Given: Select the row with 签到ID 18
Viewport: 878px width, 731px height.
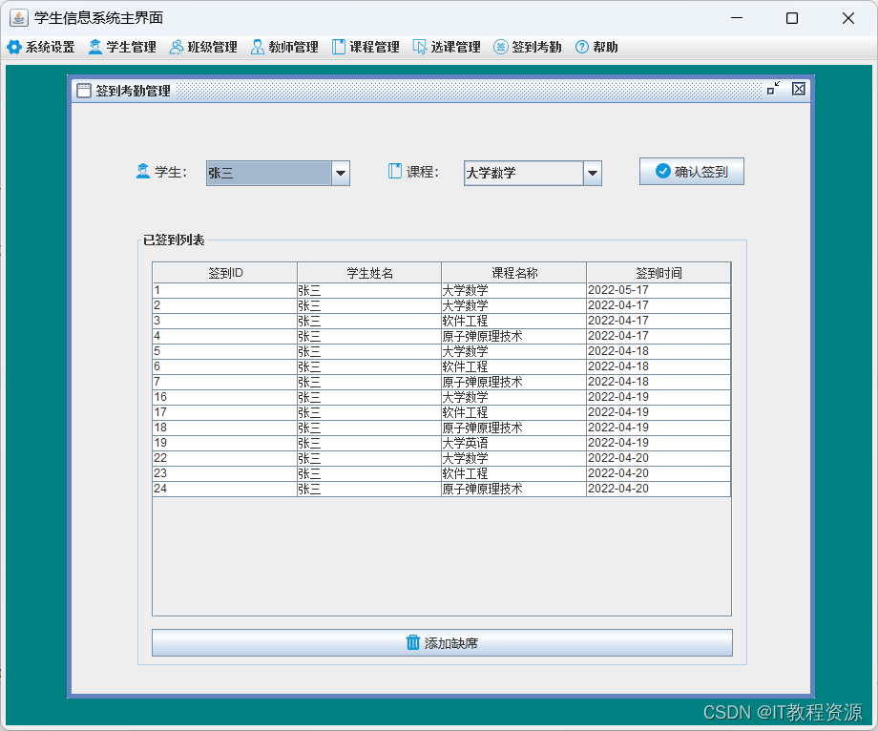Looking at the screenshot, I should pyautogui.click(x=442, y=428).
